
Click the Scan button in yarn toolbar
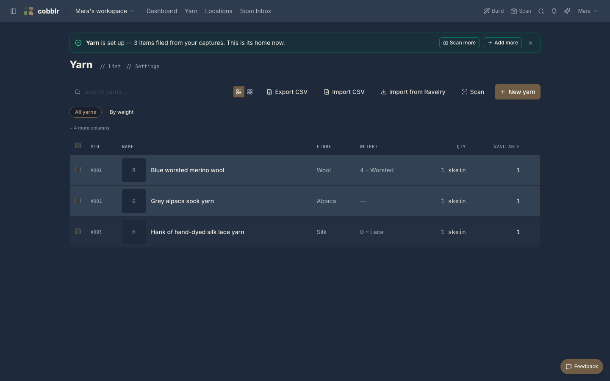(473, 92)
